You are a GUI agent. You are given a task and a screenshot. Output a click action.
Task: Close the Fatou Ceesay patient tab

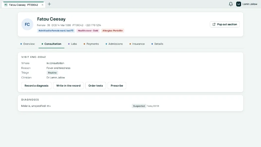pyautogui.click(x=42, y=5)
